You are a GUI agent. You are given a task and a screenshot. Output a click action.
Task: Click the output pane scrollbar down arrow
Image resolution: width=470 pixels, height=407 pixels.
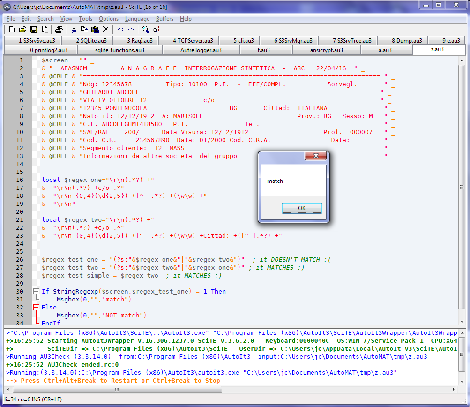coord(462,382)
